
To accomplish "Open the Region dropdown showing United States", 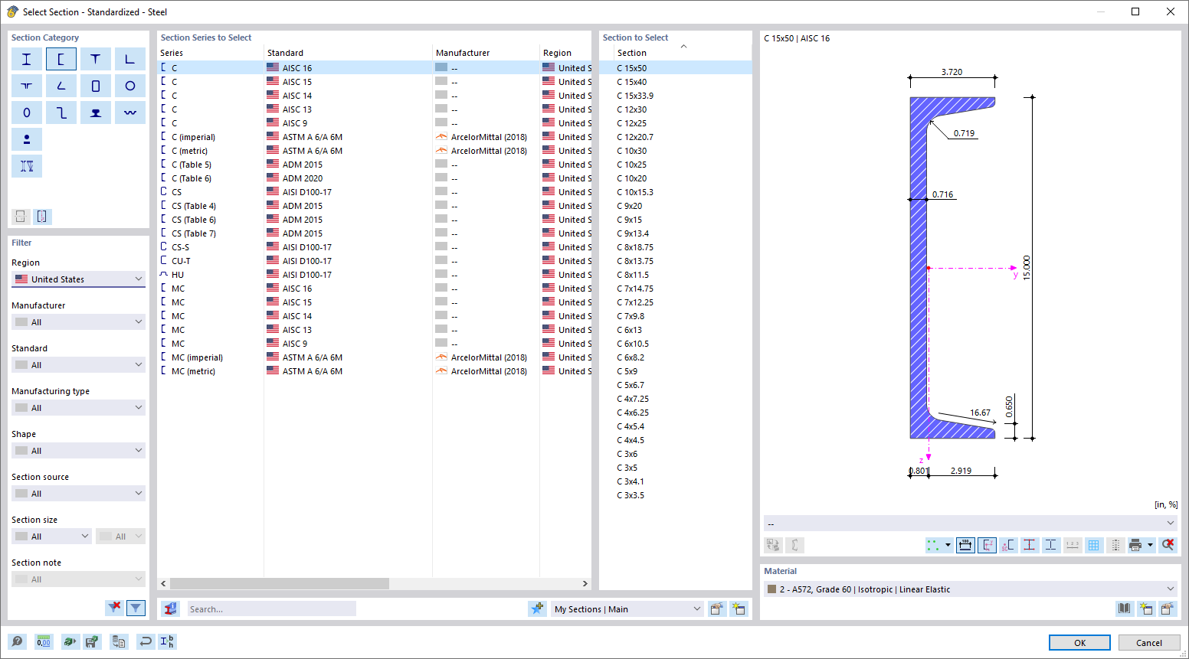I will point(78,279).
